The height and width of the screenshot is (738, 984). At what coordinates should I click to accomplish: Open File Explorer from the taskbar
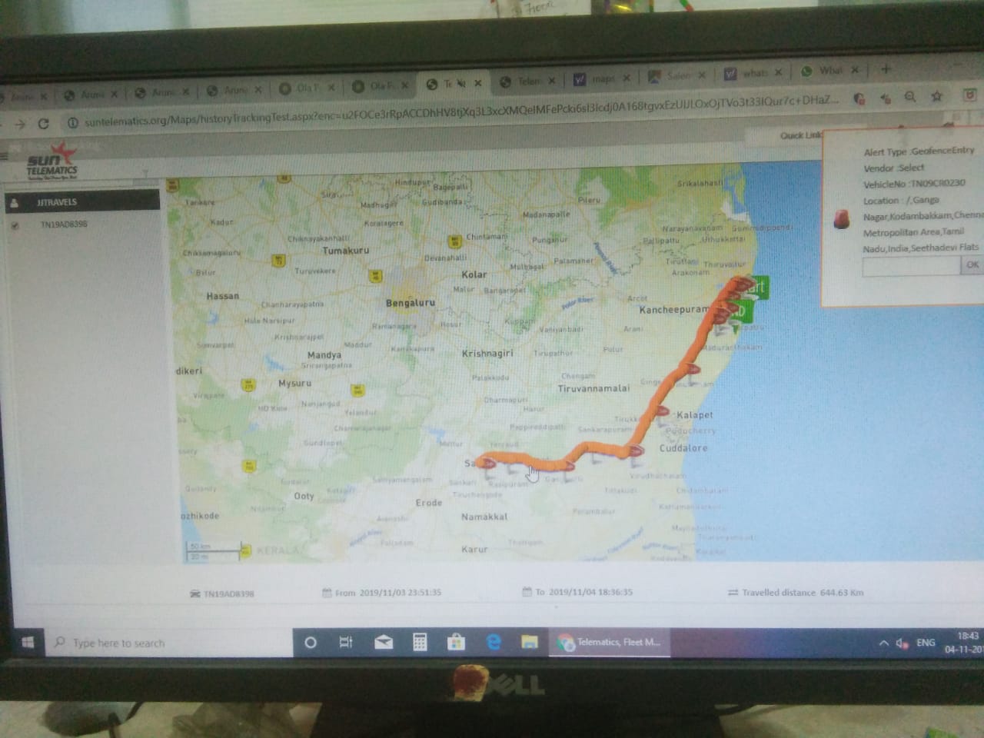pos(529,642)
